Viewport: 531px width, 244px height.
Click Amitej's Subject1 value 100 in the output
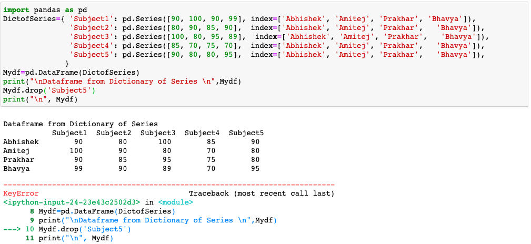[x=76, y=150]
